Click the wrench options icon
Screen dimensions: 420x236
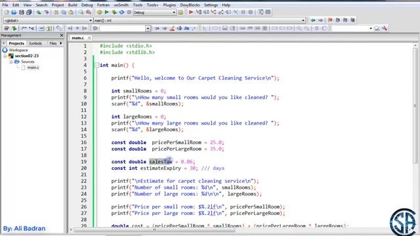click(x=385, y=28)
